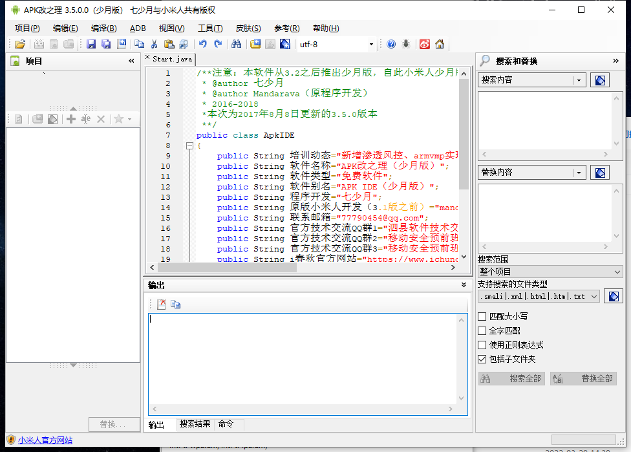The image size is (631, 452).
Task: Open the 编译 menu
Action: click(104, 28)
